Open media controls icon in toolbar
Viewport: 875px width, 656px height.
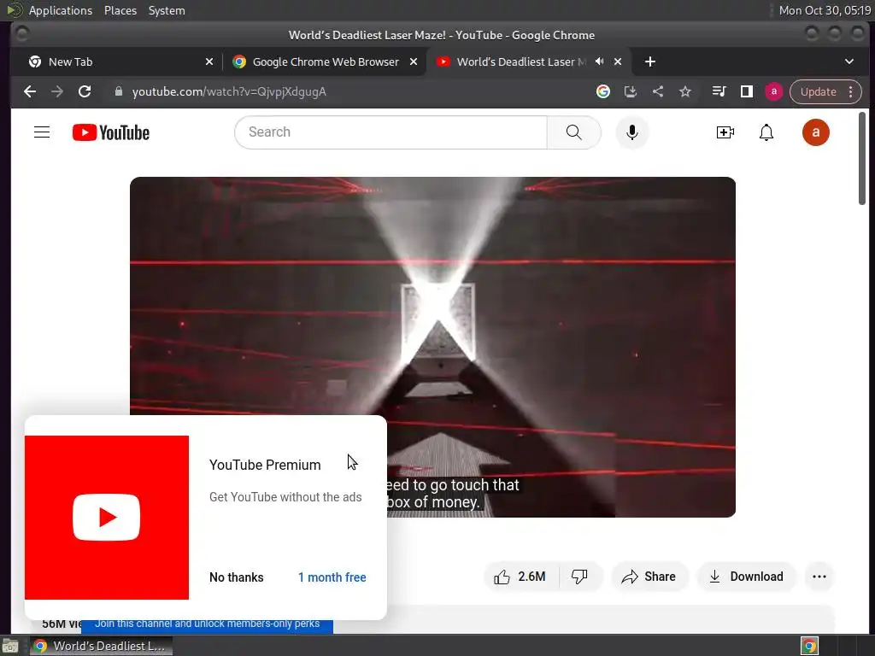point(719,91)
